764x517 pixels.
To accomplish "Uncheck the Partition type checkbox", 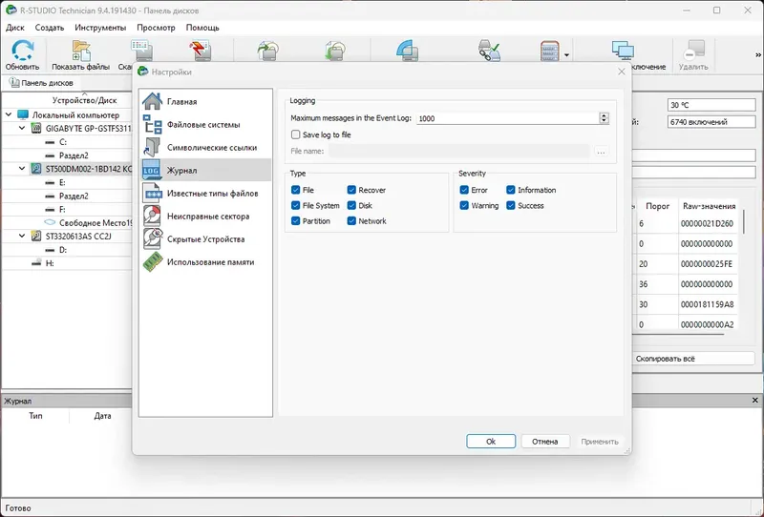I will [295, 221].
